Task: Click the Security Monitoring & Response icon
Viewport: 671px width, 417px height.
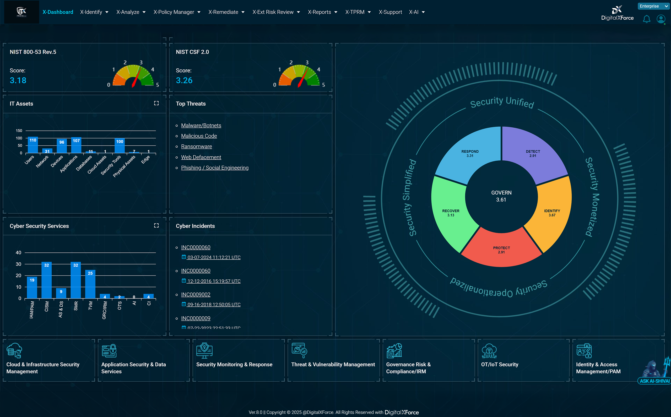Action: (204, 350)
